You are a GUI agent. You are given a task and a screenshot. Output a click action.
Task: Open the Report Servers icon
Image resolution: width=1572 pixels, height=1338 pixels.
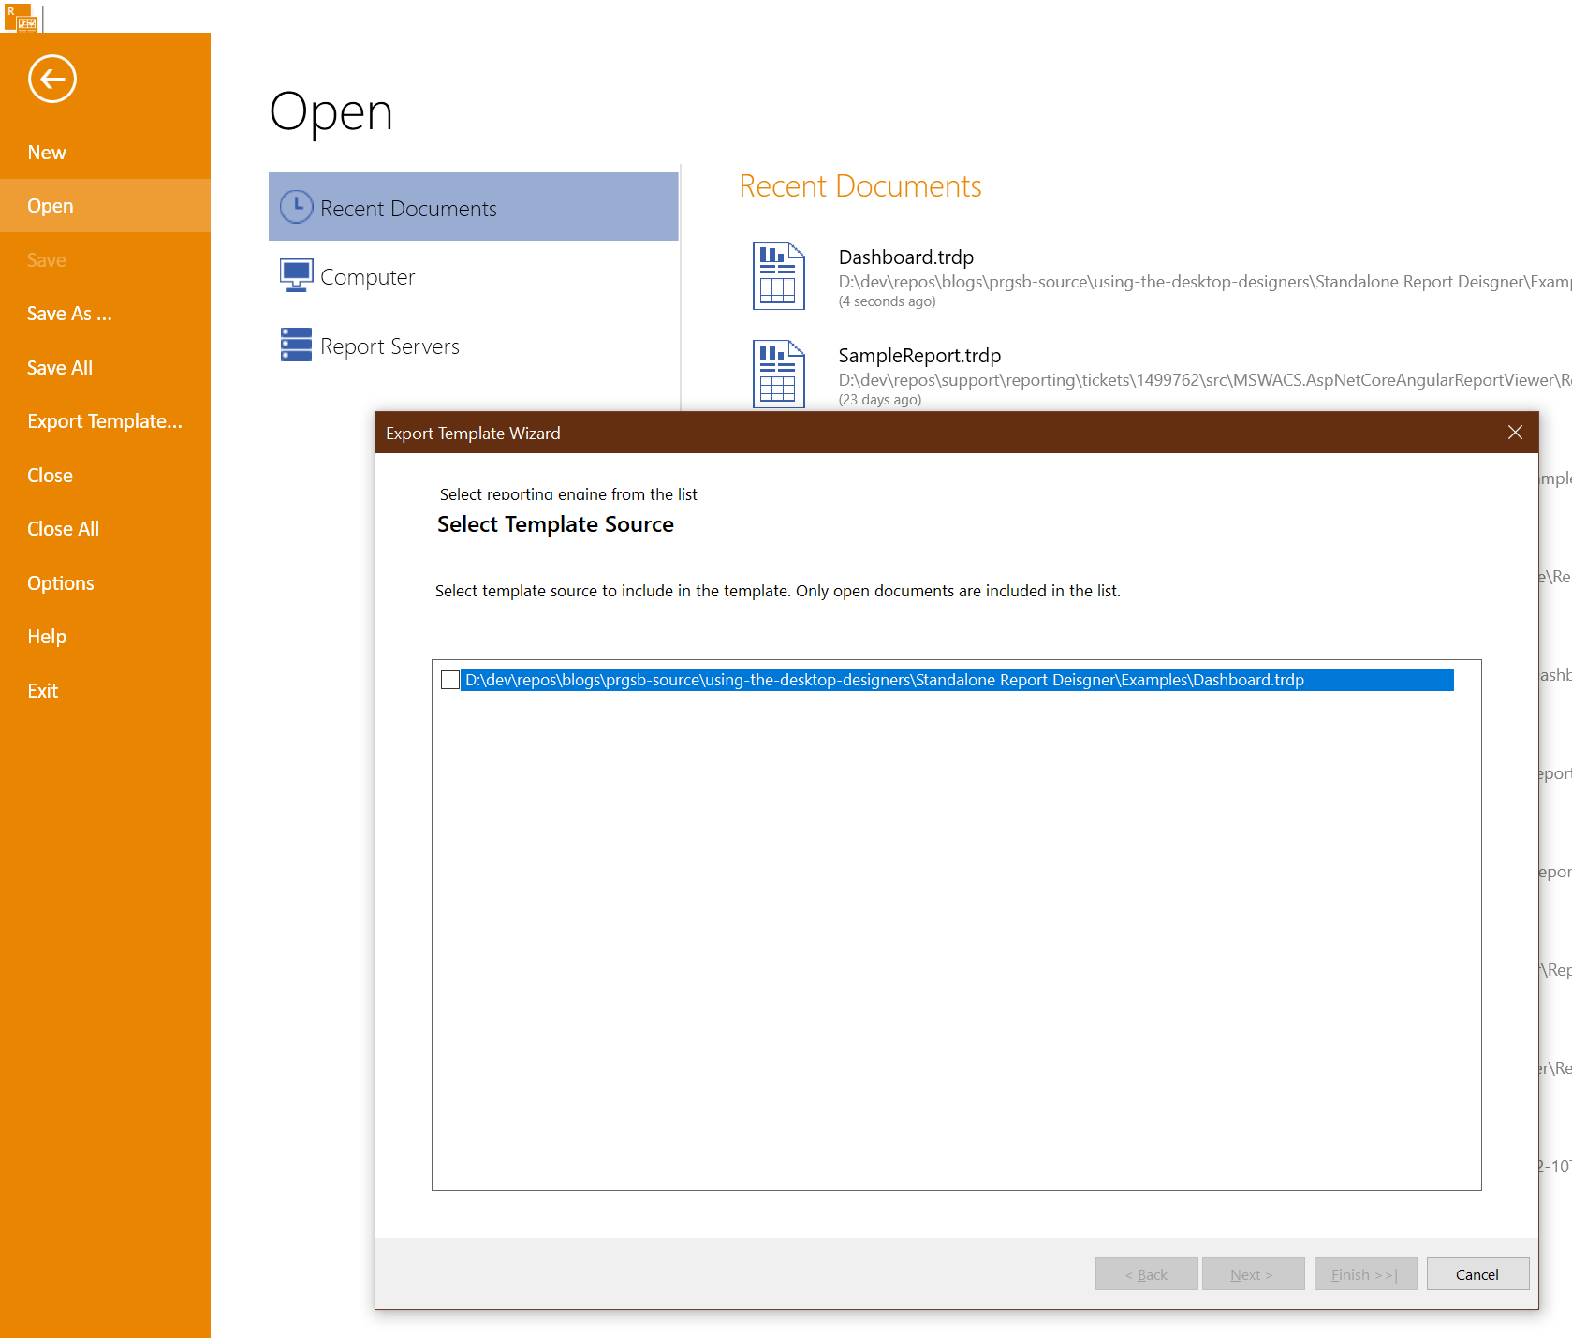[294, 345]
